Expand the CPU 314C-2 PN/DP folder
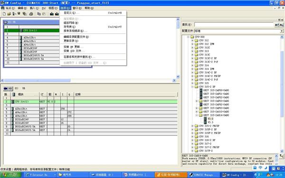Image resolution: width=285 pixels, height=178 pixels. [x=192, y=76]
